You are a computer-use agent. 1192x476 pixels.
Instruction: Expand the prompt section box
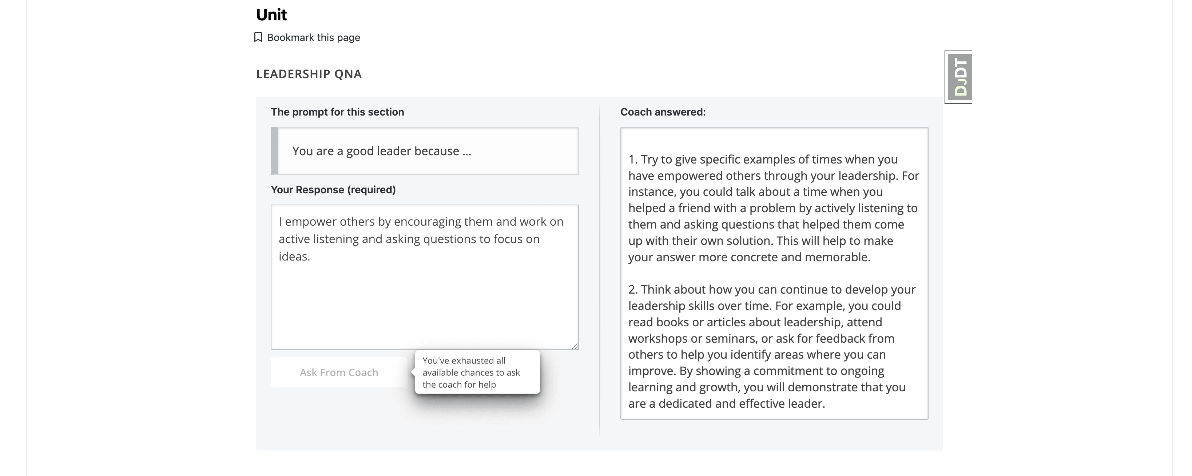tap(424, 151)
